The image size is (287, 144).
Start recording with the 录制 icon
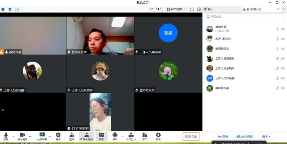coord(115,135)
